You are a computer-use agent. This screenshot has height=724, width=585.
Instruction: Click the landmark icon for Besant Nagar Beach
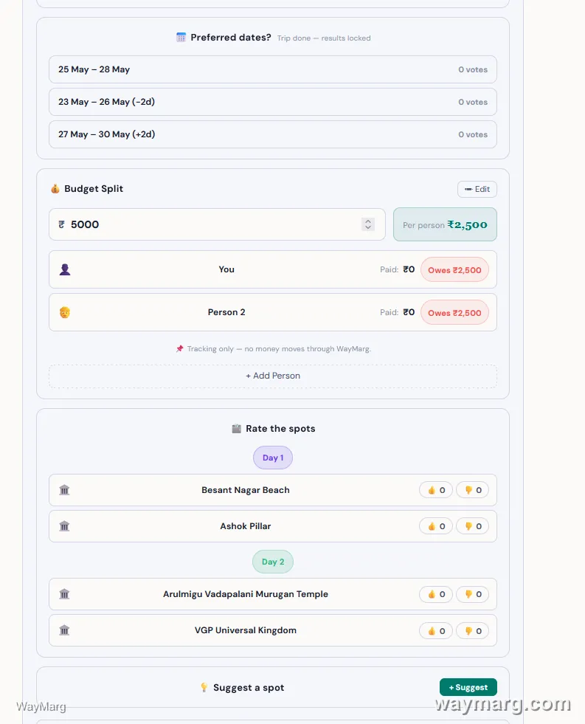[x=65, y=490]
